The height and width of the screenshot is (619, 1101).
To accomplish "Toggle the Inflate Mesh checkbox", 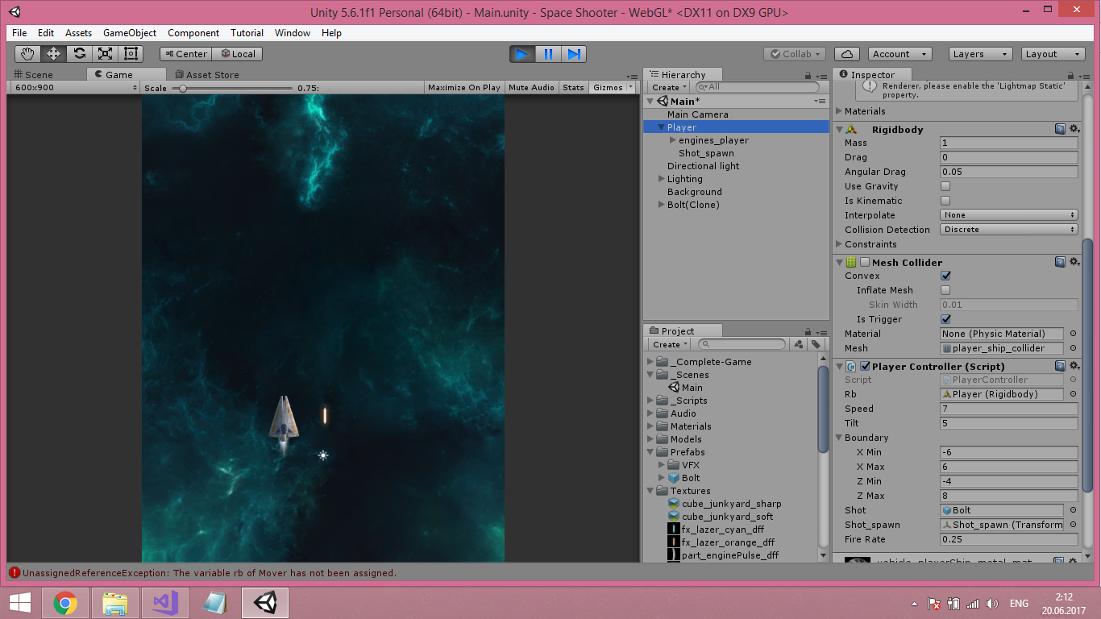I will click(945, 290).
